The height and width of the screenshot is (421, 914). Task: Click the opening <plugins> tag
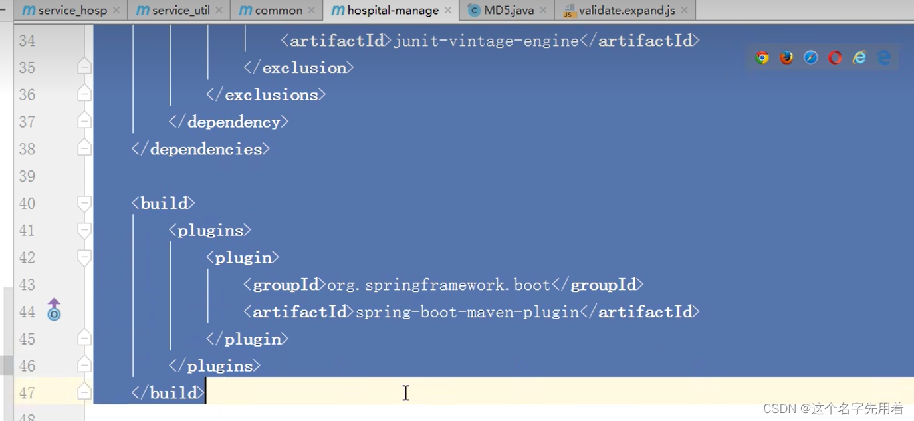(x=210, y=230)
